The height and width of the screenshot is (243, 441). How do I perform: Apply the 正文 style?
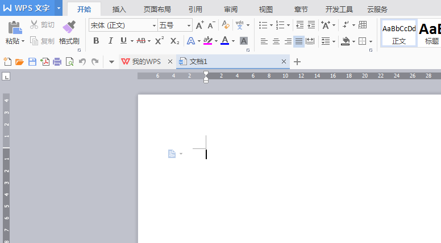tap(399, 33)
